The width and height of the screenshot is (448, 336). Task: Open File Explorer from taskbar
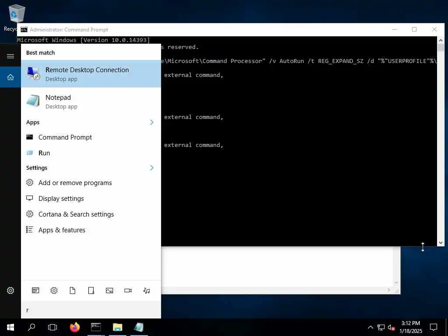point(117,327)
